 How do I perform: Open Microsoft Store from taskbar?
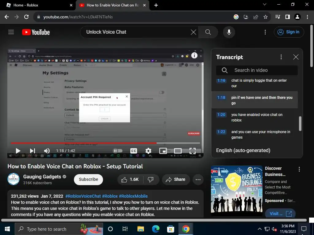170,229
